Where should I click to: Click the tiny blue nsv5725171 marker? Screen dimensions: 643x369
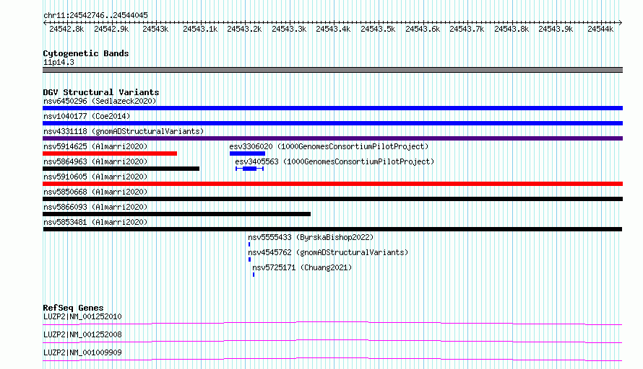(x=254, y=275)
